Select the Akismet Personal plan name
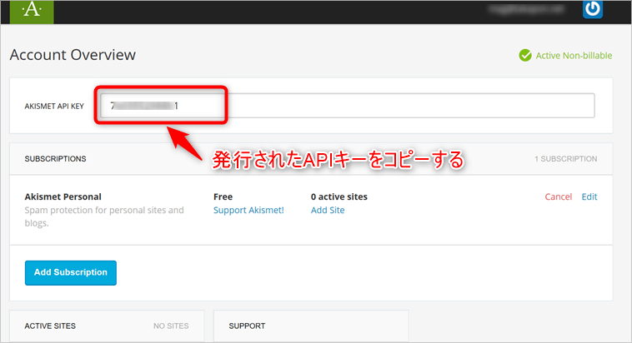 point(63,196)
